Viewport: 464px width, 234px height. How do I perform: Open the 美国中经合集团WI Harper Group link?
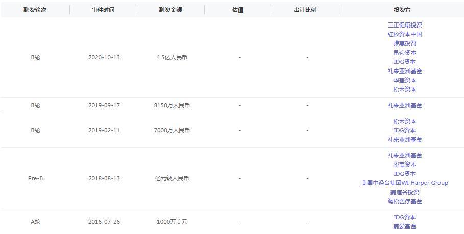[x=404, y=183]
